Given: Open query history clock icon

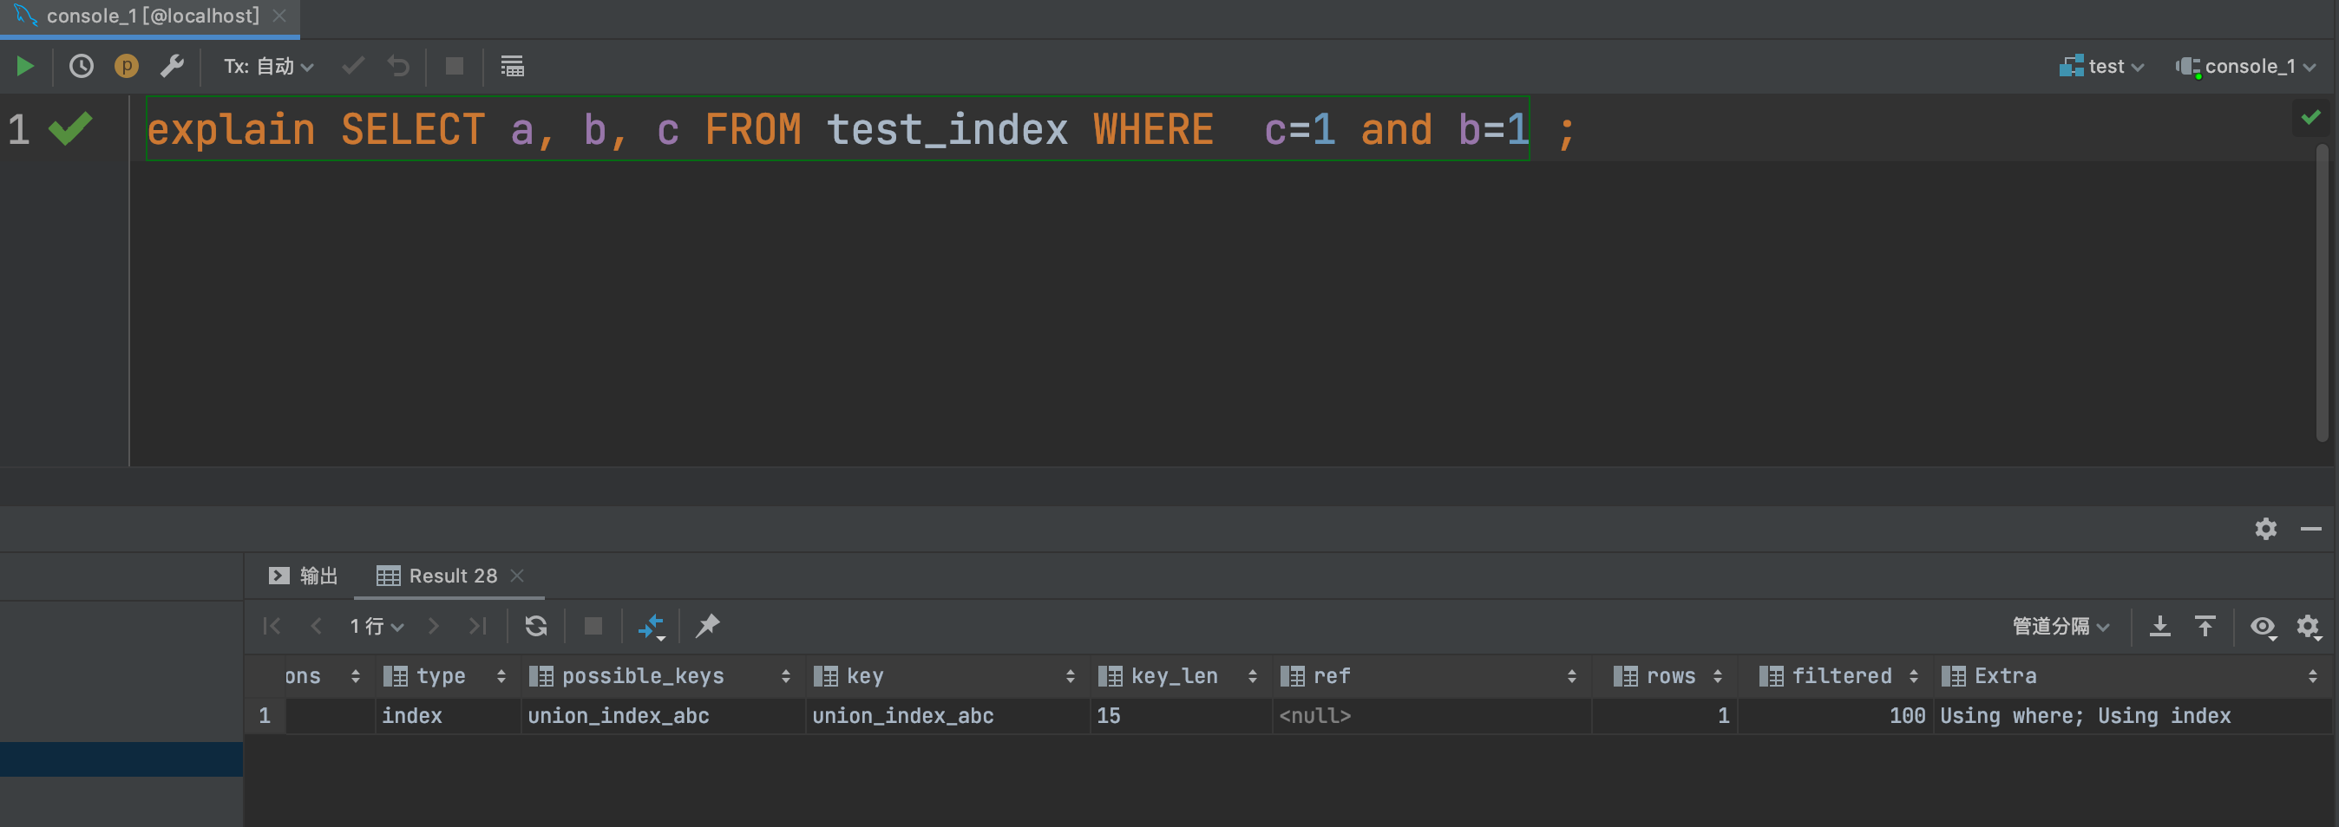Looking at the screenshot, I should click(x=82, y=66).
